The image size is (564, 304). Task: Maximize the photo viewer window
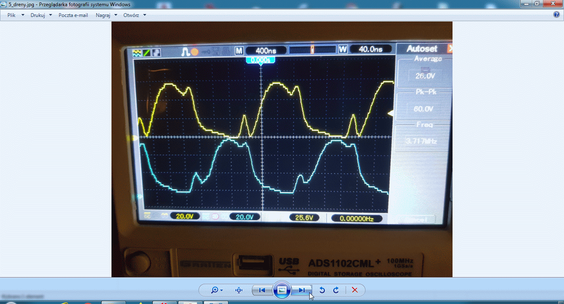pos(537,4)
